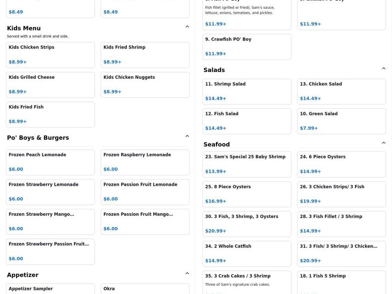Open 9. Crawfish PO' Boy item
Image resolution: width=392 pixels, height=294 pixels.
[x=247, y=47]
